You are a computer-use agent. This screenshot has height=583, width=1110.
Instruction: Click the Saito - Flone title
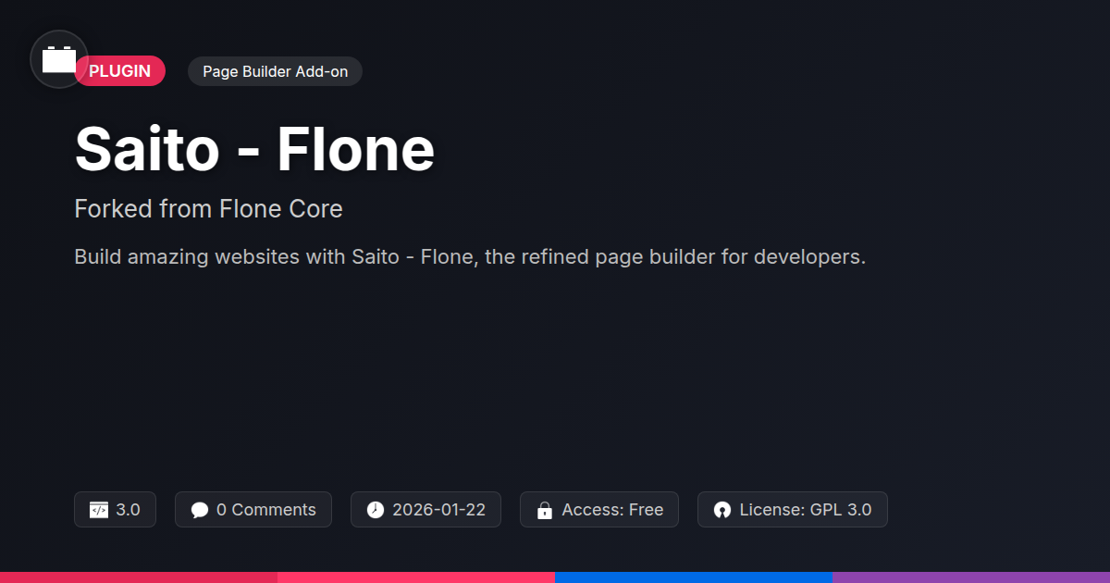click(x=254, y=149)
